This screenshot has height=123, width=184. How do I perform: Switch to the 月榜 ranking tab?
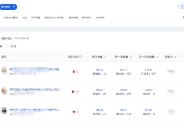[x=14, y=46]
